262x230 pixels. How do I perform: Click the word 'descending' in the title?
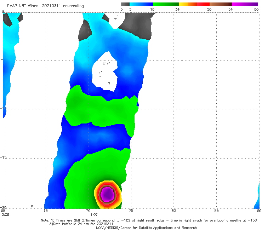[74, 6]
